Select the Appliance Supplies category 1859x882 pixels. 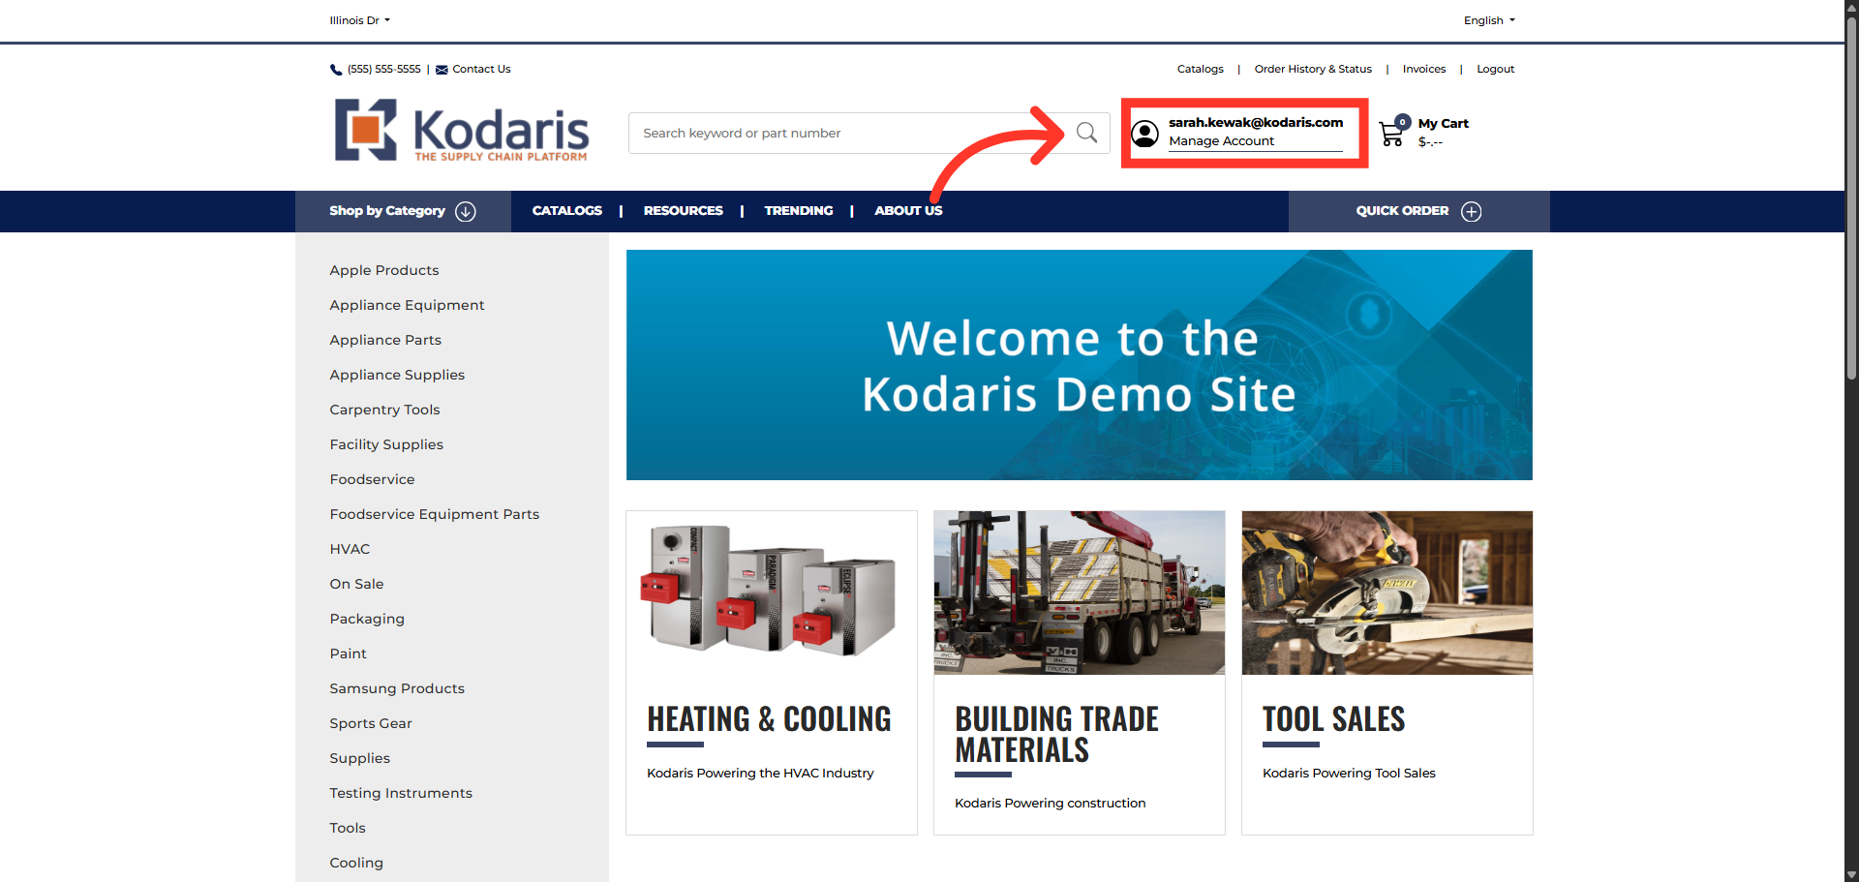(397, 375)
